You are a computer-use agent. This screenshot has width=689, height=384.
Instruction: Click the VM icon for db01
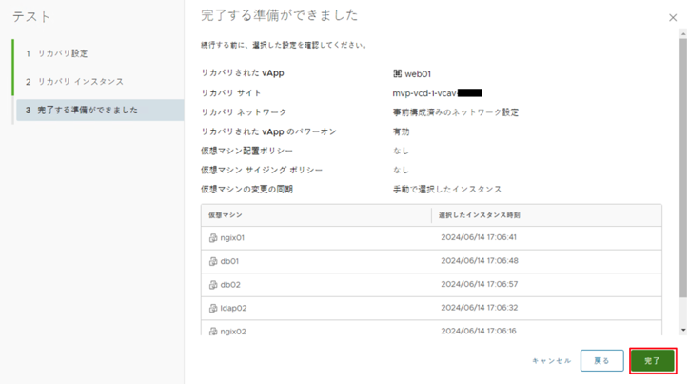click(x=213, y=261)
